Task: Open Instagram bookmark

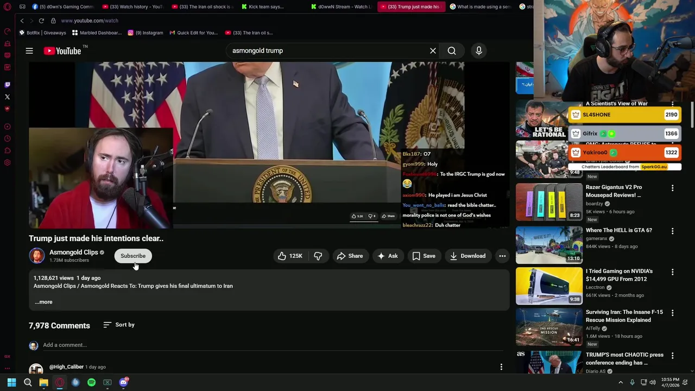Action: click(x=145, y=33)
